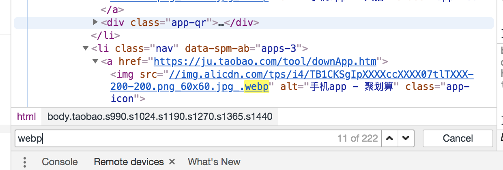Open the What's New tab
The width and height of the screenshot is (503, 170).
(x=214, y=162)
